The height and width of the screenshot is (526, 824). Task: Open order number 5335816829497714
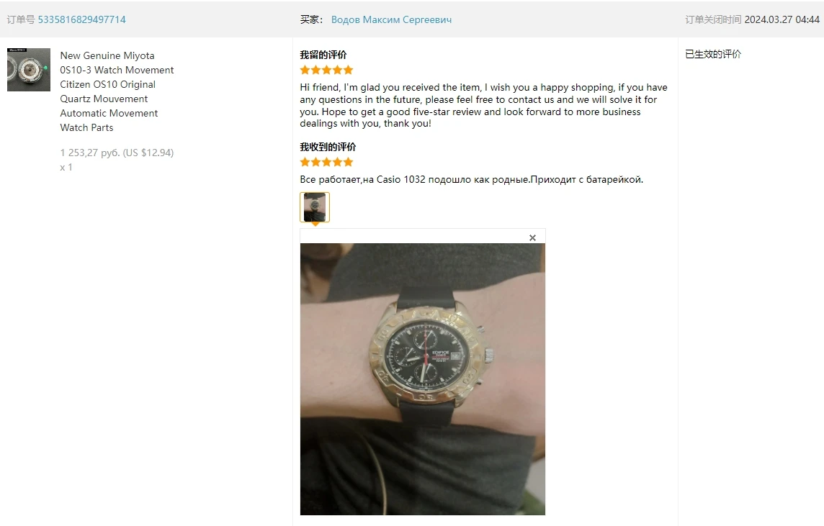[x=81, y=19]
